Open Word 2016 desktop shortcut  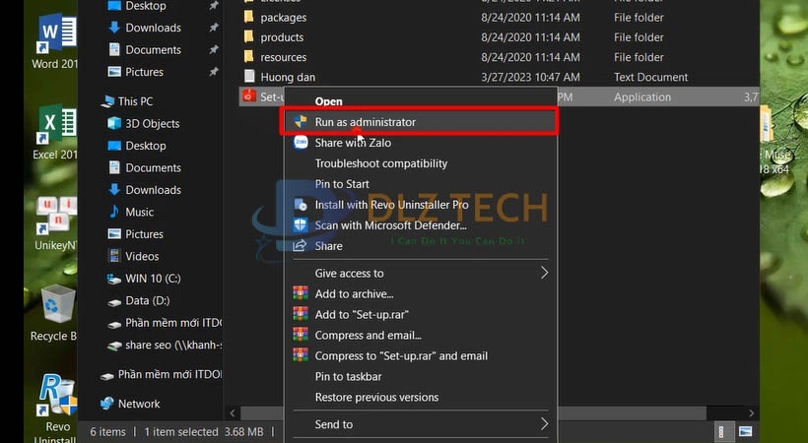tap(55, 42)
